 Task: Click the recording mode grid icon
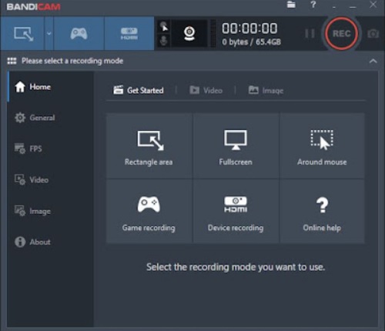coord(12,61)
